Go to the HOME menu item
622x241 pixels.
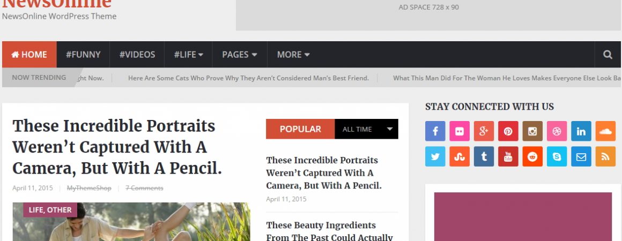pos(29,55)
